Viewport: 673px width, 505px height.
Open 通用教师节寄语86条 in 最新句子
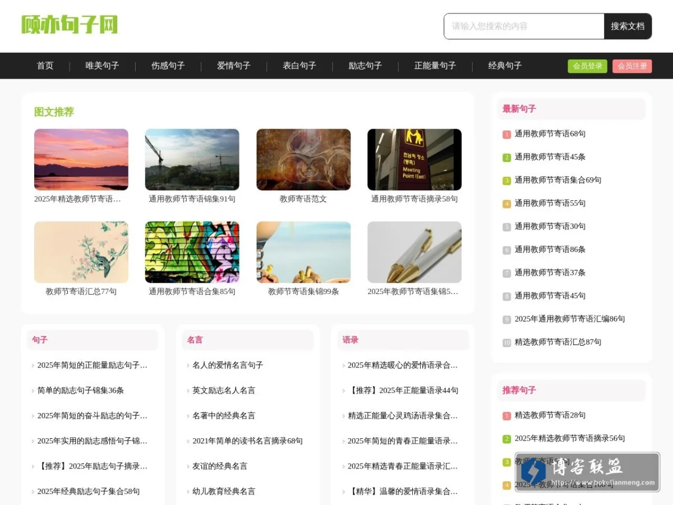click(550, 249)
